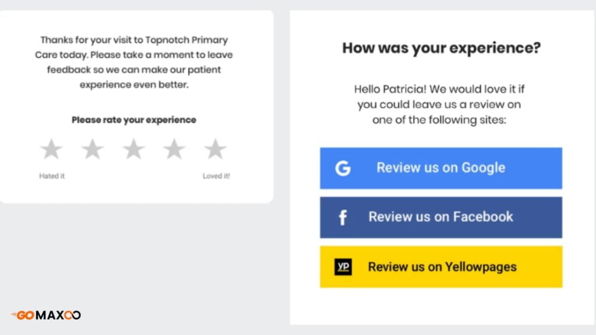Click the Yellowpages YP logo icon
Viewport: 596px width, 335px height.
(x=343, y=266)
